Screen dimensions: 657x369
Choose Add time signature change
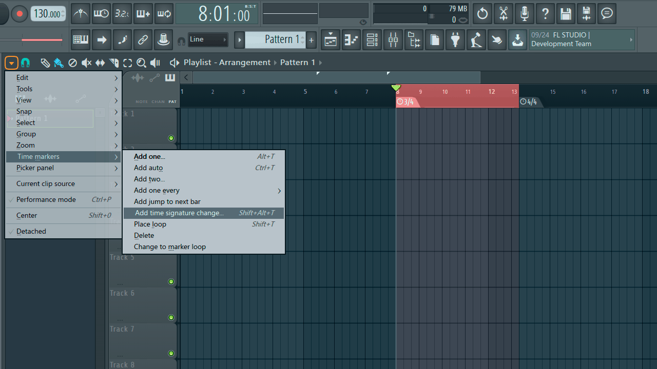(x=180, y=213)
